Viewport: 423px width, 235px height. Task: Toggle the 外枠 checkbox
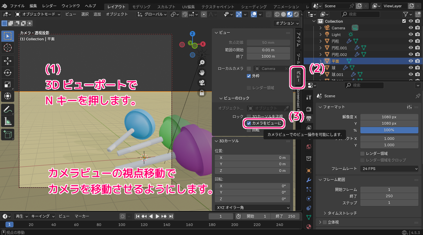point(248,76)
